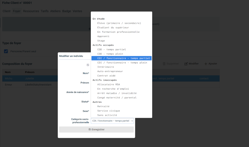Choose 'En recherche d'emploi' option
249x147 pixels.
point(113,89)
